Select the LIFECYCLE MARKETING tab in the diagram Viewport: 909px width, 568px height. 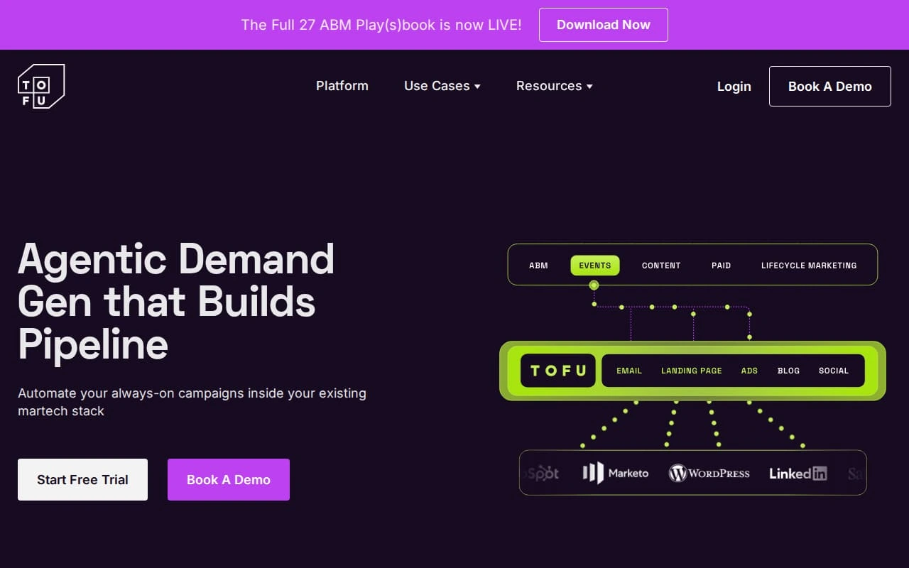click(x=809, y=265)
